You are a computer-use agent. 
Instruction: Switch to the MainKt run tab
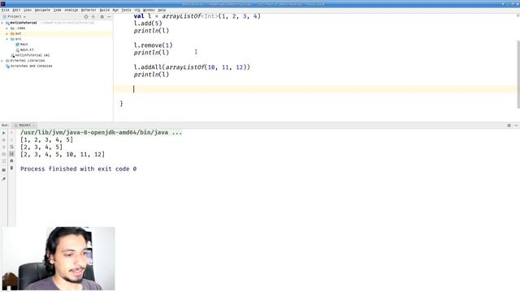(x=24, y=125)
